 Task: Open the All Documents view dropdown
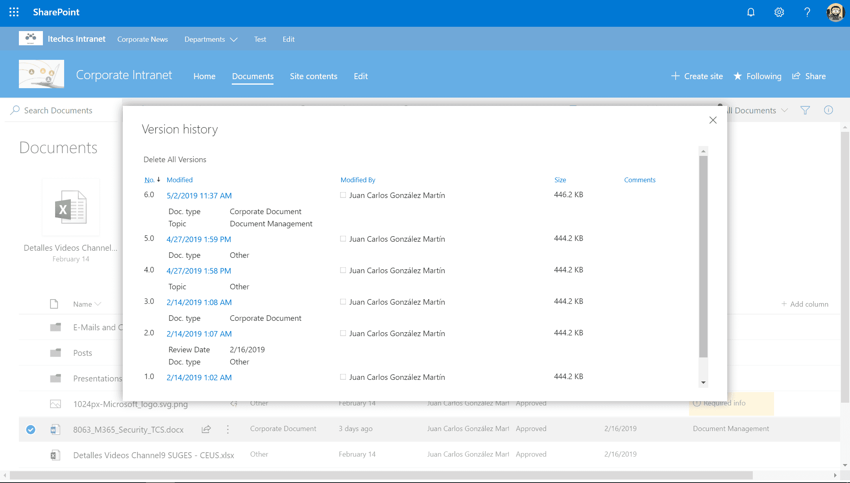click(756, 110)
